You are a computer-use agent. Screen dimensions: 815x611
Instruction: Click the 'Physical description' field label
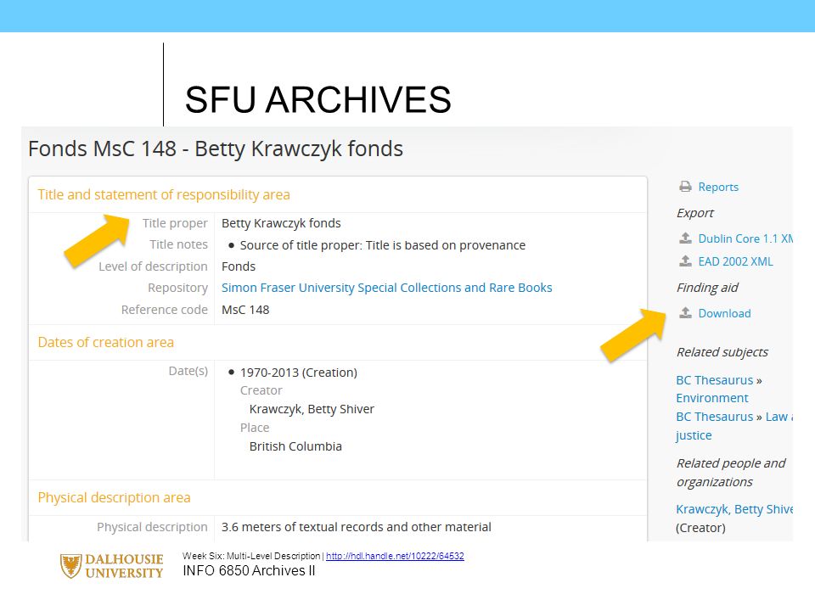click(152, 527)
